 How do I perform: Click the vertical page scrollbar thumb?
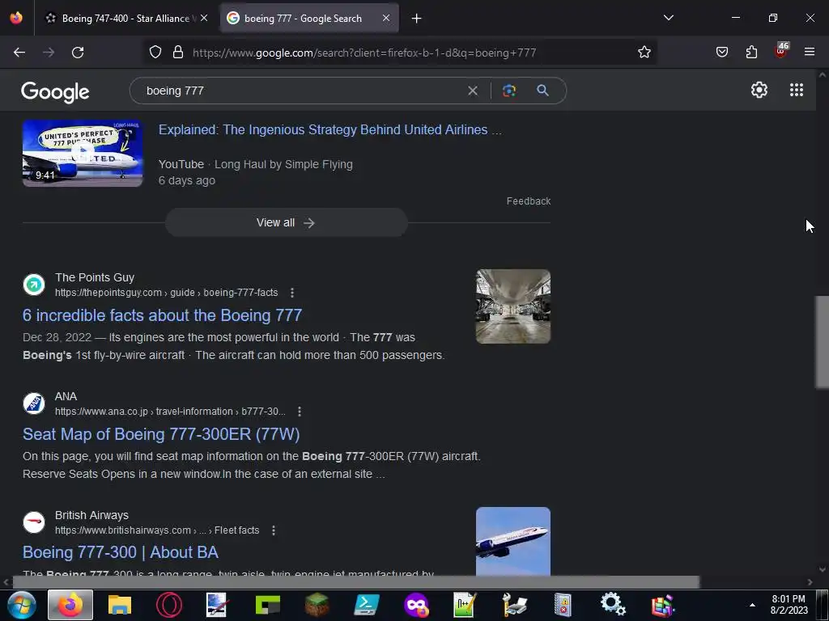click(x=823, y=342)
